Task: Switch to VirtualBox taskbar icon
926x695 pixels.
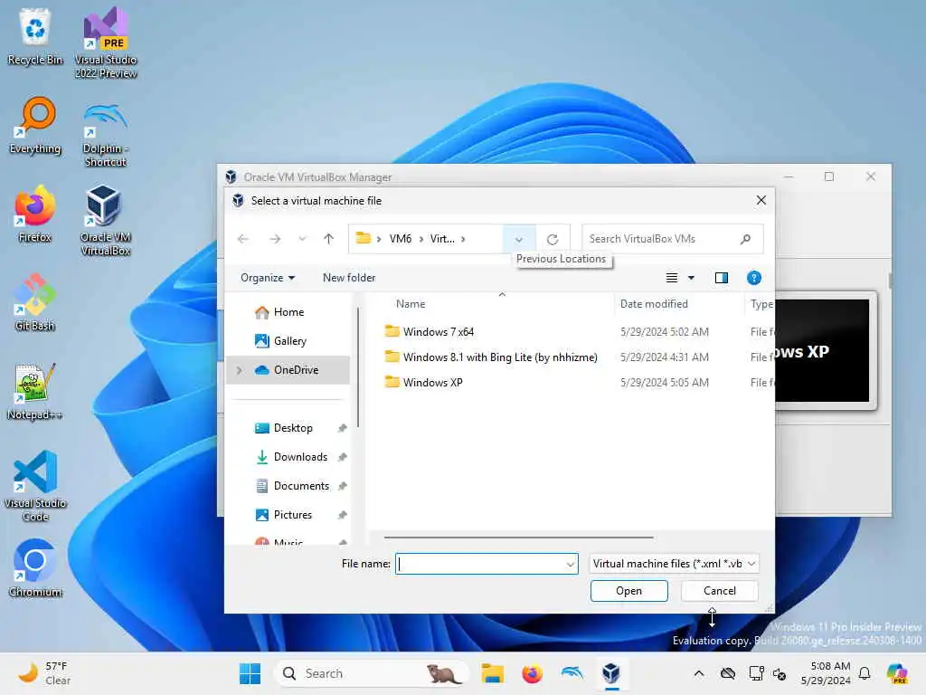Action: pos(611,673)
